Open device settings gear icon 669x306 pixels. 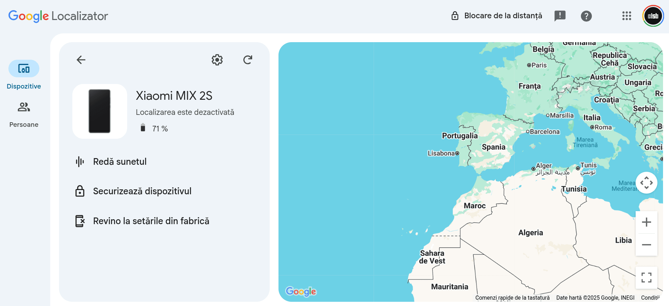217,60
